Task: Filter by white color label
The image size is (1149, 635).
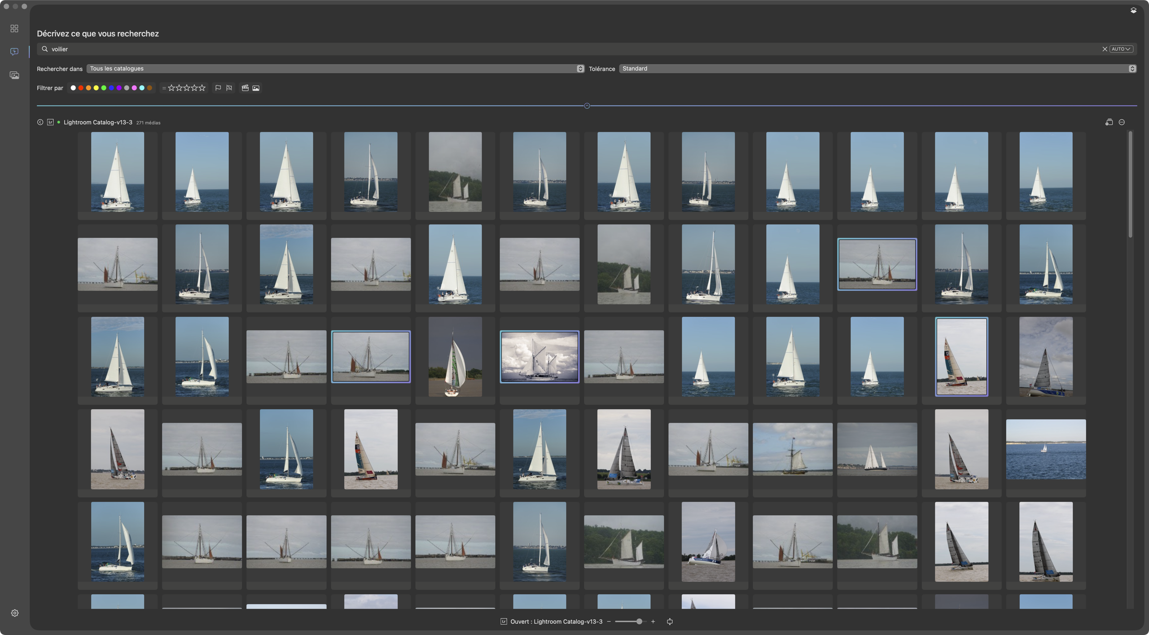Action: (73, 88)
